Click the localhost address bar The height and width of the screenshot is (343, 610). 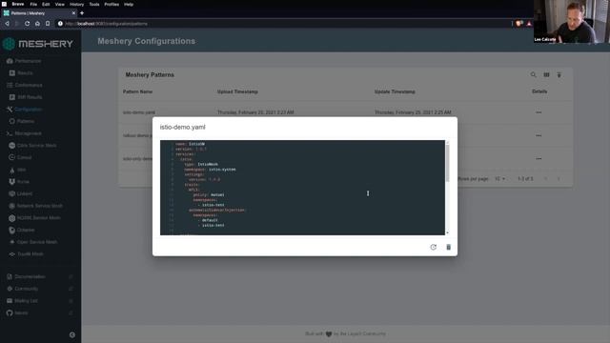[x=284, y=24]
